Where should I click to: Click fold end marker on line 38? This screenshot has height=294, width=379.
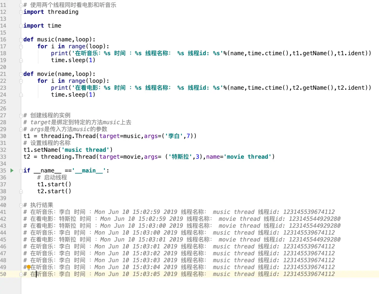[21, 191]
